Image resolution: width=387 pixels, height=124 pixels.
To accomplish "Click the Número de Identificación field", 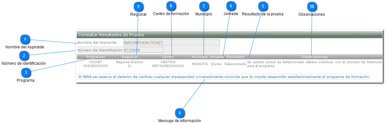I will click(144, 50).
